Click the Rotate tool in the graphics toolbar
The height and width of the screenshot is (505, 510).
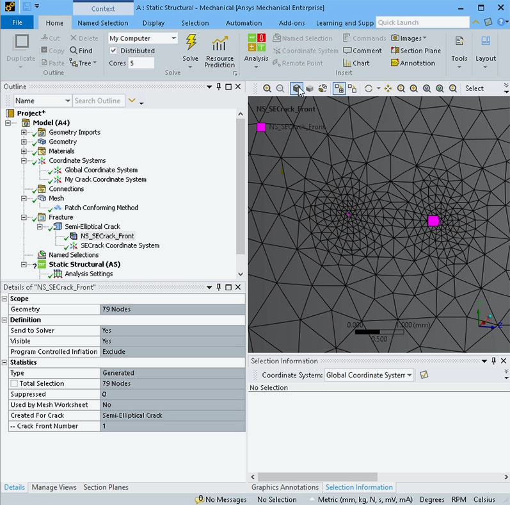(369, 88)
